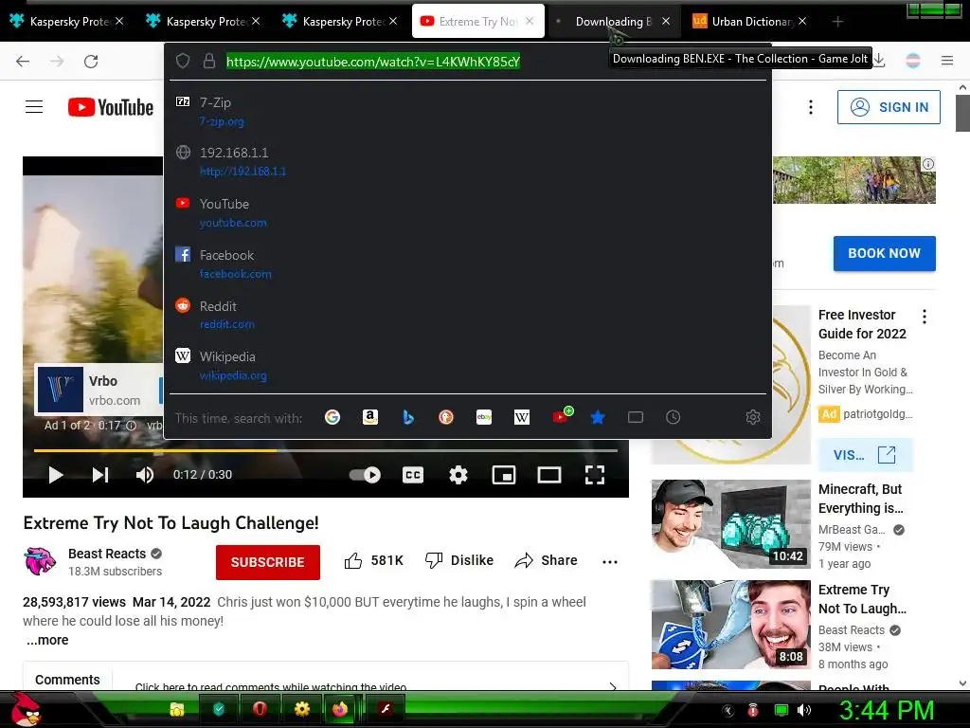This screenshot has width=970, height=728.
Task: Open the Firefox downloads panel
Action: [879, 61]
